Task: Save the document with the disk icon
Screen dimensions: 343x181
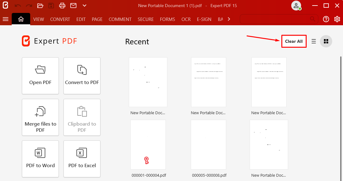Action: pyautogui.click(x=51, y=6)
